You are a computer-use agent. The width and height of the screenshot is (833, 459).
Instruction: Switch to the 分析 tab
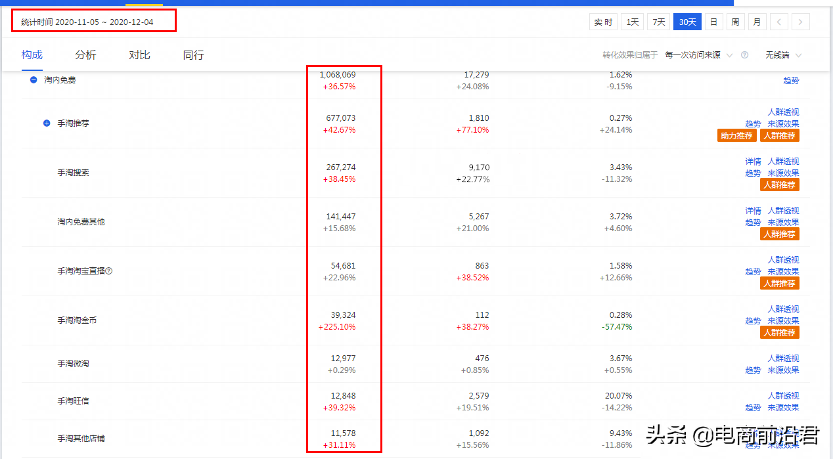(85, 55)
